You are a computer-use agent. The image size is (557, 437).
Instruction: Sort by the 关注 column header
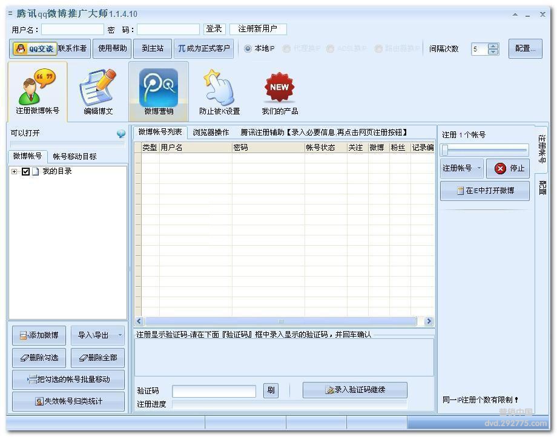click(357, 148)
